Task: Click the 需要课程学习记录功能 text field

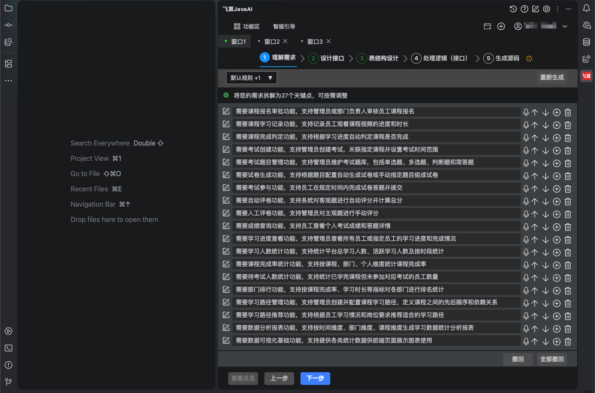Action: click(377, 124)
